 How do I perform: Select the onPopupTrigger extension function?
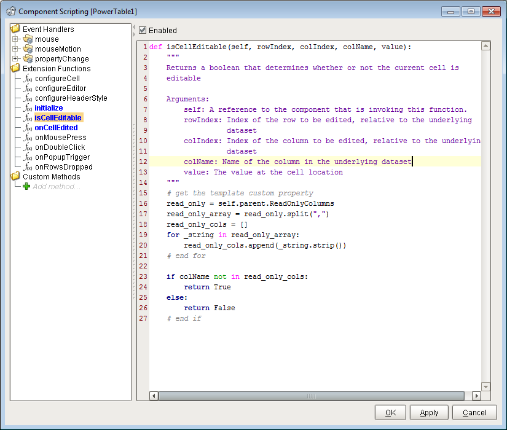[x=63, y=157]
